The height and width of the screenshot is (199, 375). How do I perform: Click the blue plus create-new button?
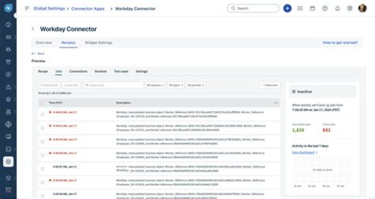287,8
